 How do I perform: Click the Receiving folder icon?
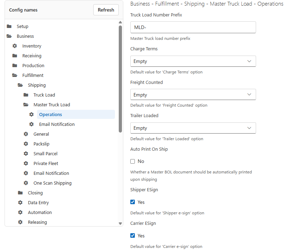pyautogui.click(x=15, y=56)
